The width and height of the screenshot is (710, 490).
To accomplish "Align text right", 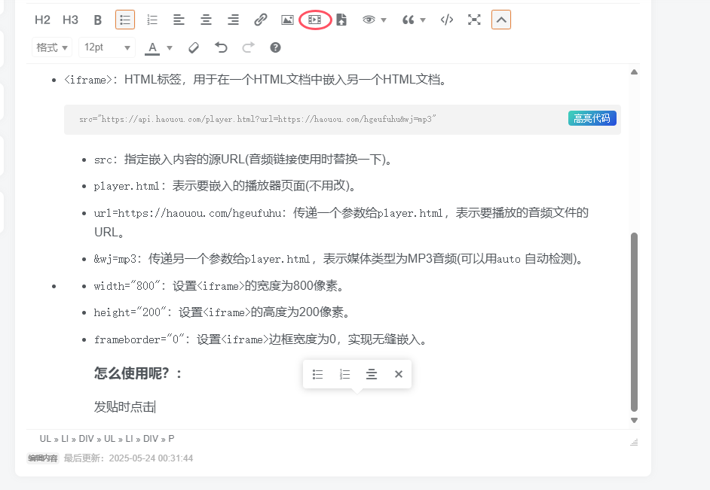I will [x=233, y=20].
